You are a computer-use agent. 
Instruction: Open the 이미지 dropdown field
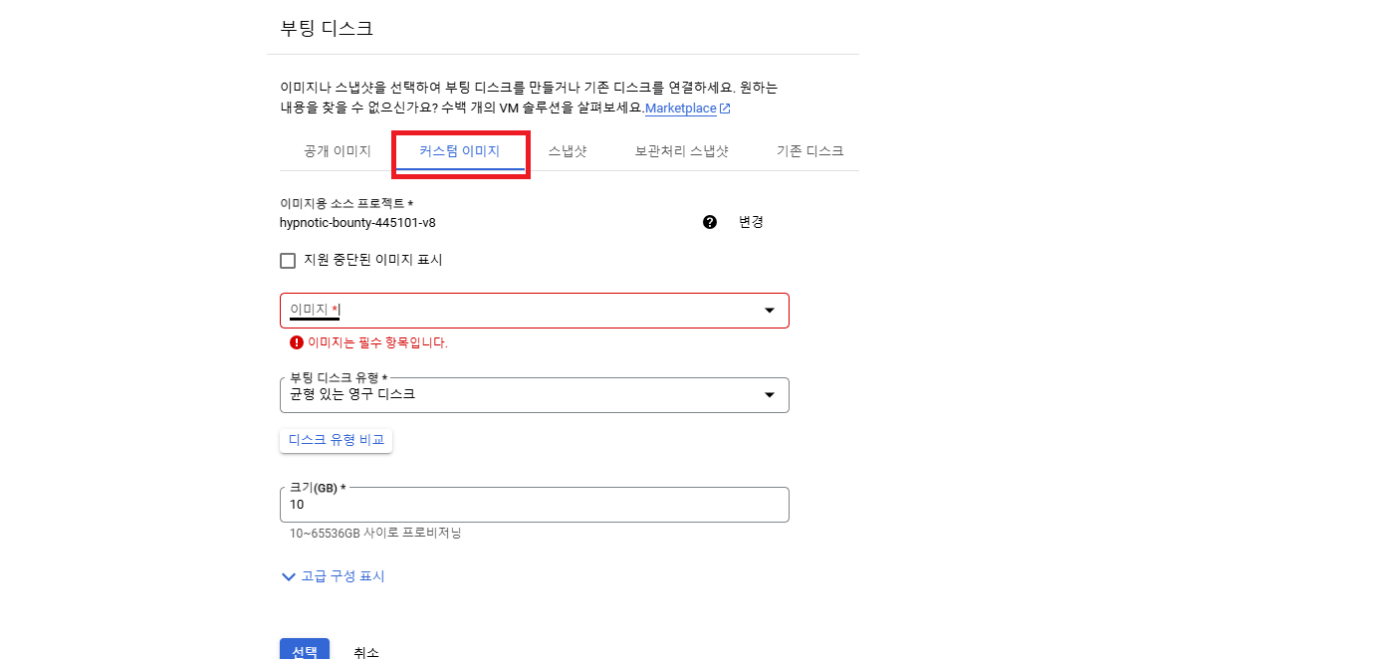point(535,311)
